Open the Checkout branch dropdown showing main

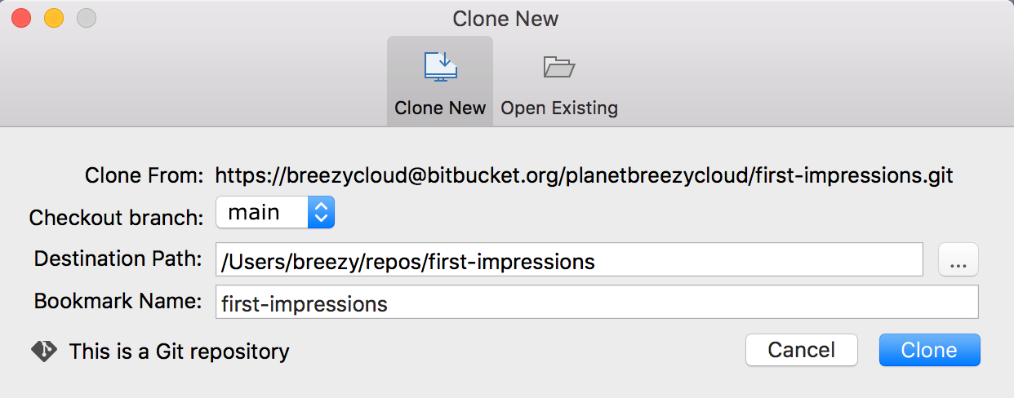(x=263, y=214)
